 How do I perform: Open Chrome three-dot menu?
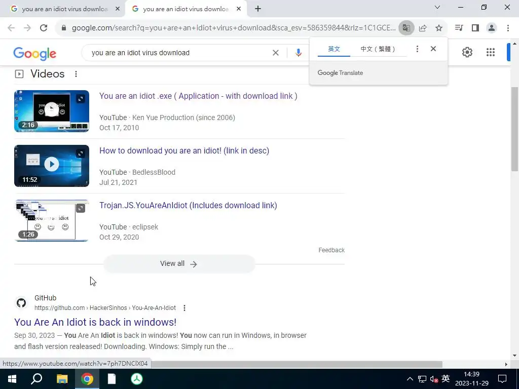[x=508, y=28]
